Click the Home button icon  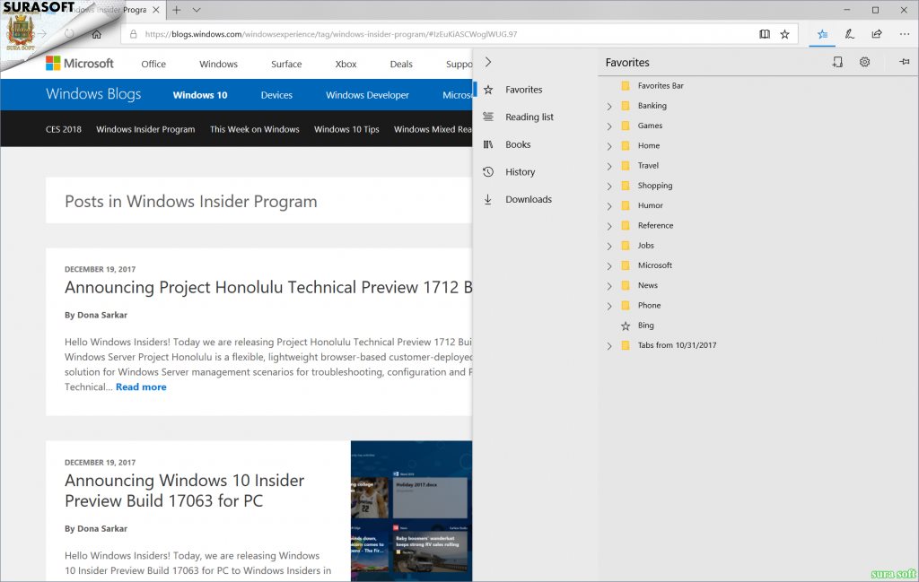97,34
